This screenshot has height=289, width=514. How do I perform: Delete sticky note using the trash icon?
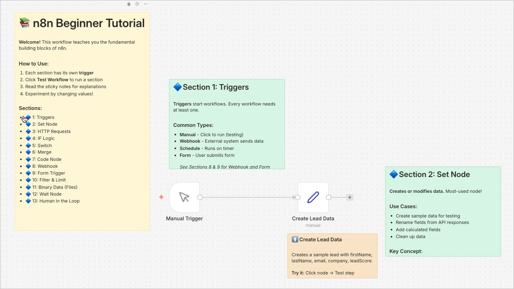pyautogui.click(x=129, y=4)
